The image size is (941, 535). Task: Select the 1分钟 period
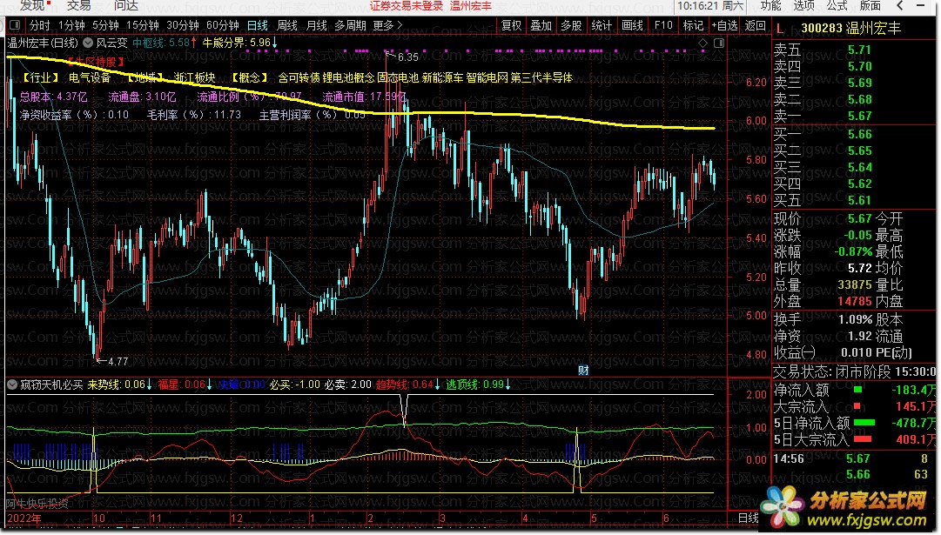71,25
